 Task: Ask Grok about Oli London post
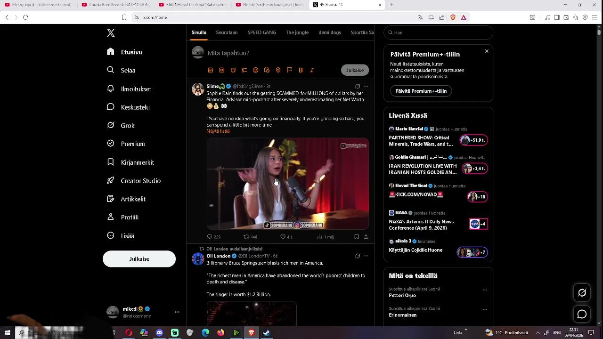pos(358,256)
